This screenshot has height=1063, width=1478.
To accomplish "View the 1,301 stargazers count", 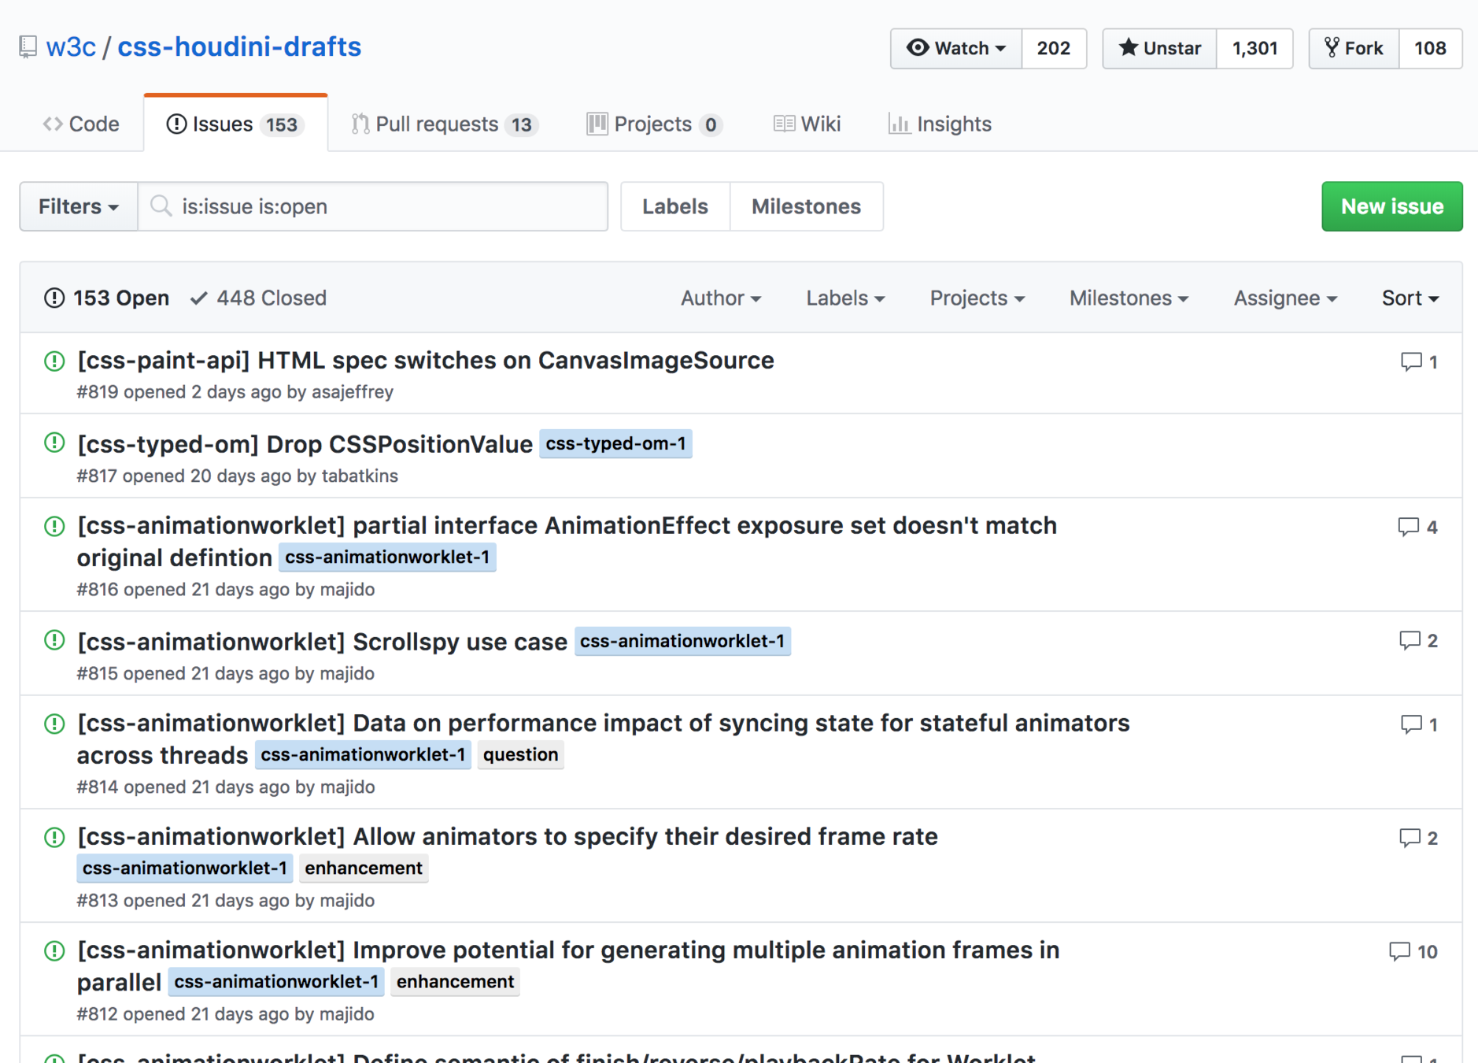I will (1254, 48).
